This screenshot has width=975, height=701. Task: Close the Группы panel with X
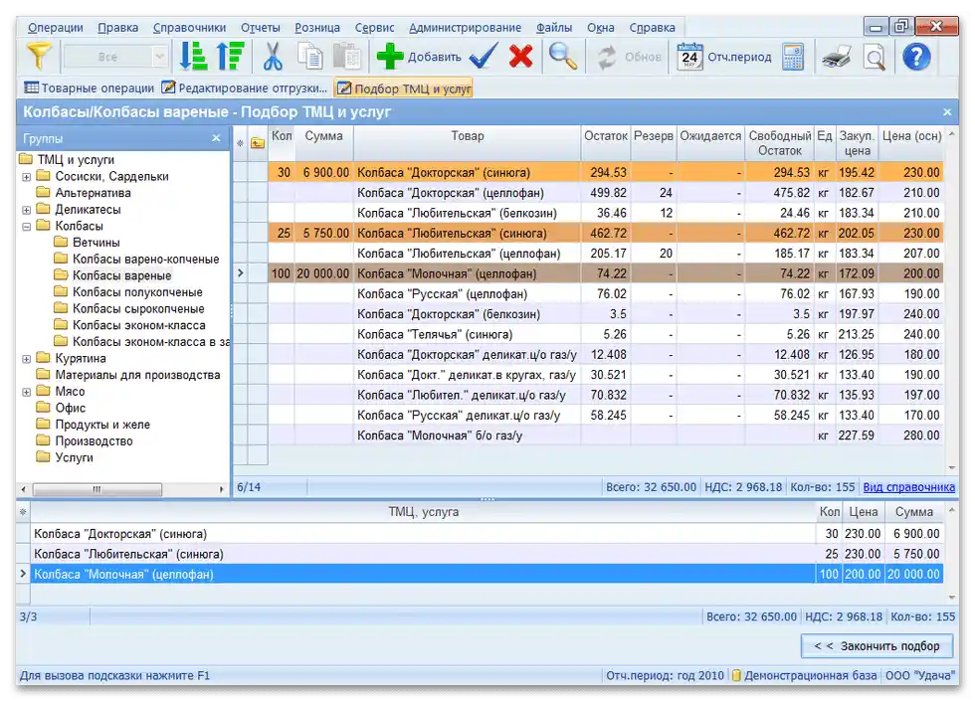[x=216, y=138]
